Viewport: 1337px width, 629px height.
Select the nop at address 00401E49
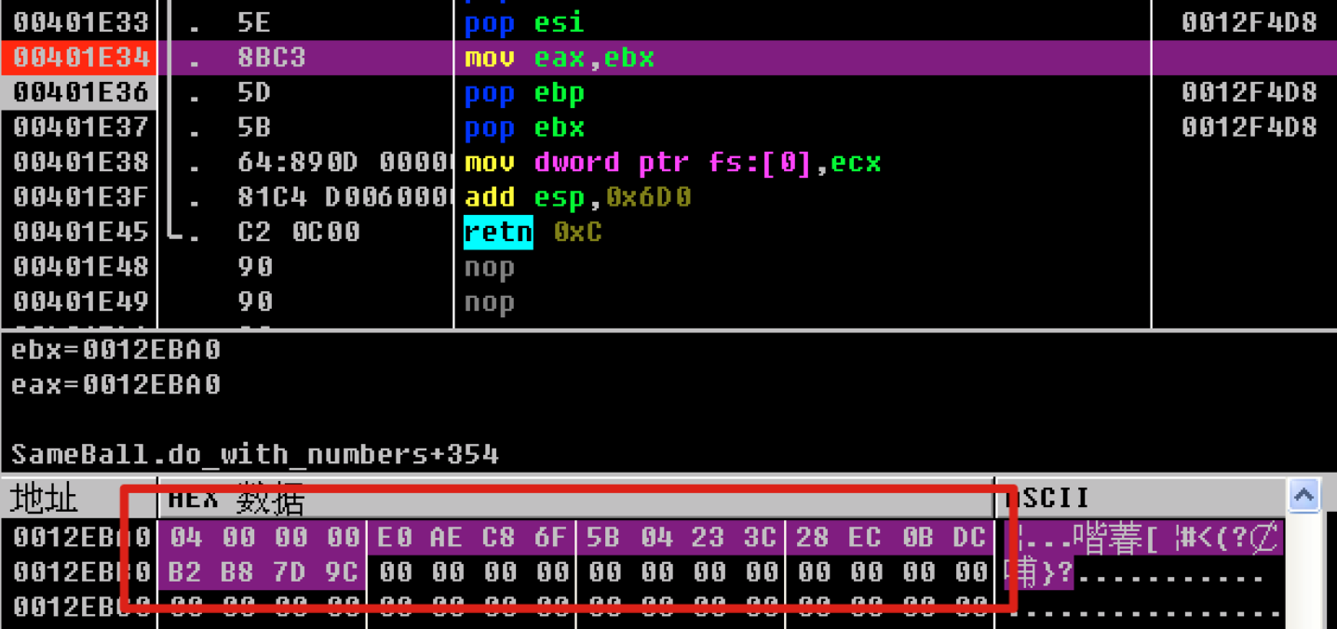(489, 302)
